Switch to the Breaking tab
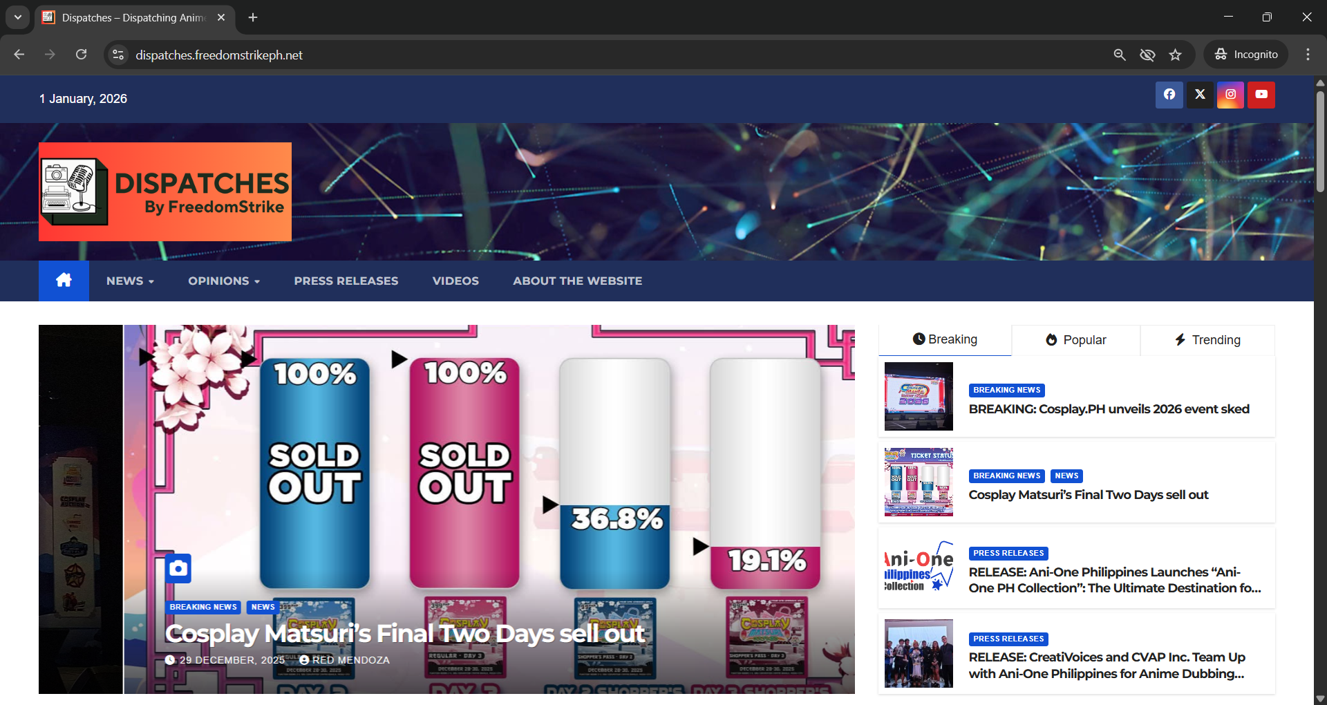 click(x=945, y=339)
